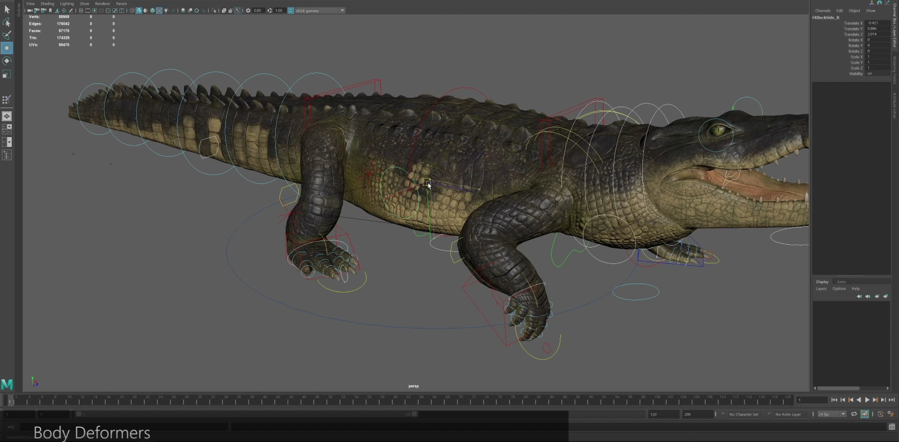Open the viewport Show menu

click(x=84, y=3)
